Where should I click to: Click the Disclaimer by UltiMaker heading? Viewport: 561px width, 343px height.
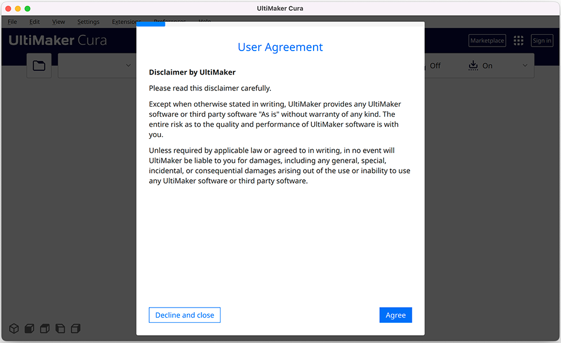click(192, 72)
